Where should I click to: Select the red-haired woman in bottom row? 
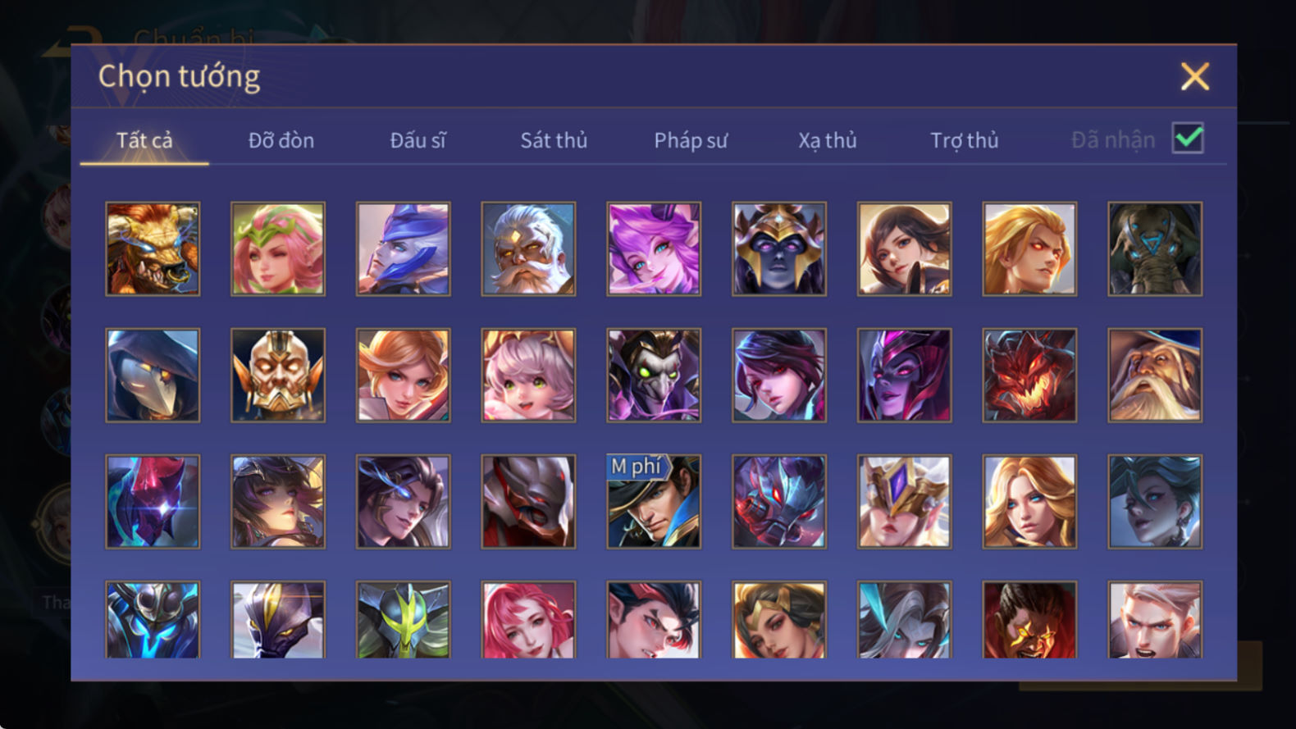click(528, 620)
